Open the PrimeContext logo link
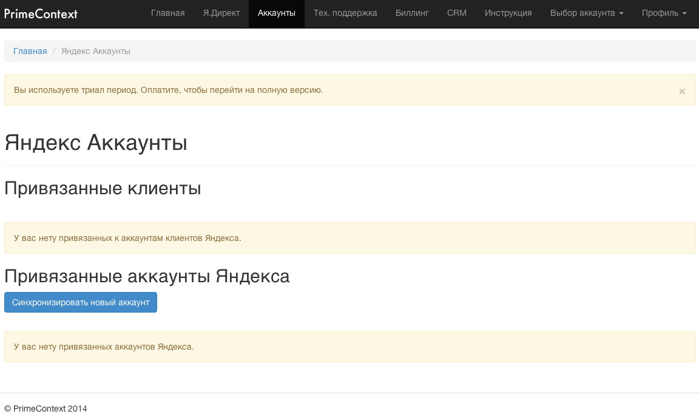The height and width of the screenshot is (417, 699). (41, 14)
